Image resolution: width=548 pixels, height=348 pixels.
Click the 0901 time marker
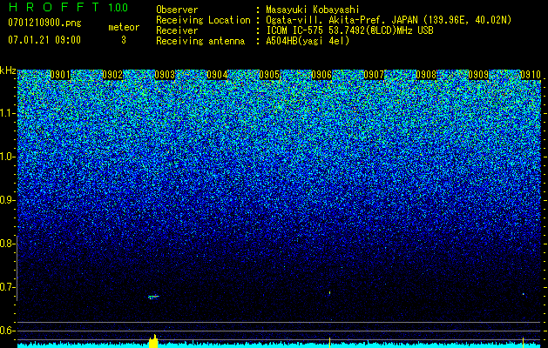60,75
